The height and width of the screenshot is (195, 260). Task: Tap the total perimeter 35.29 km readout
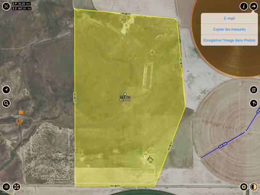point(21,4)
